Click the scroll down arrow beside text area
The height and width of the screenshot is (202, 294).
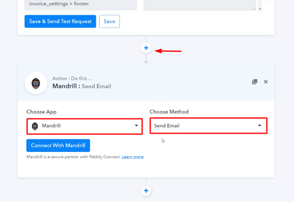(260, 9)
